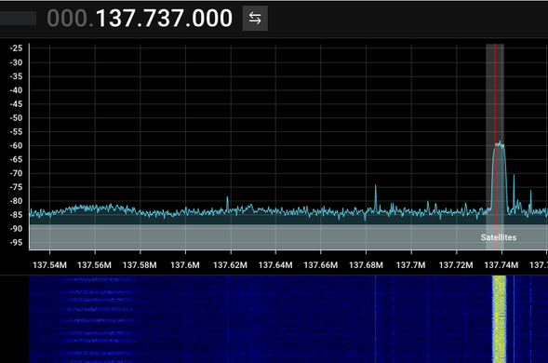Click the 137.54M frequency axis label
This screenshot has height=363, width=548.
tap(49, 265)
